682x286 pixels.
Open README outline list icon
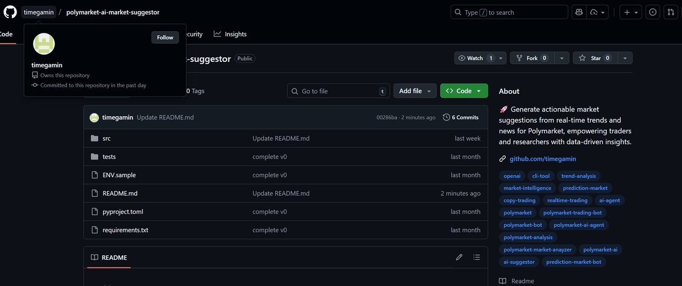(x=477, y=258)
